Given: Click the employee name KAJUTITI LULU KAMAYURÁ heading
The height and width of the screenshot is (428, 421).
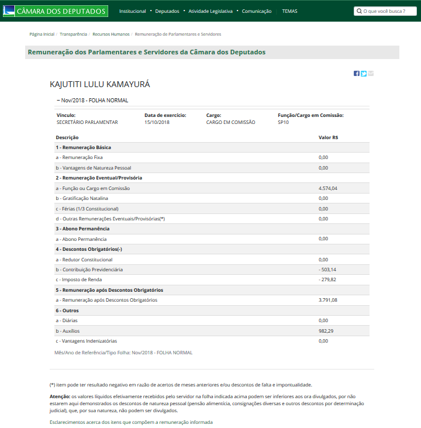Looking at the screenshot, I should (100, 85).
